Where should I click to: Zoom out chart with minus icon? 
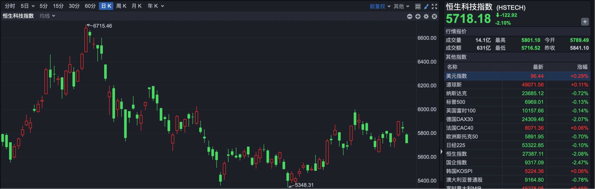(409, 16)
